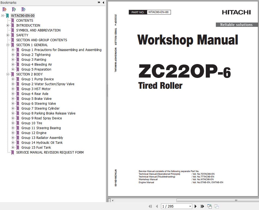Expand the SAFETY bookmark
The height and width of the screenshot is (210, 259).
(x=8, y=35)
